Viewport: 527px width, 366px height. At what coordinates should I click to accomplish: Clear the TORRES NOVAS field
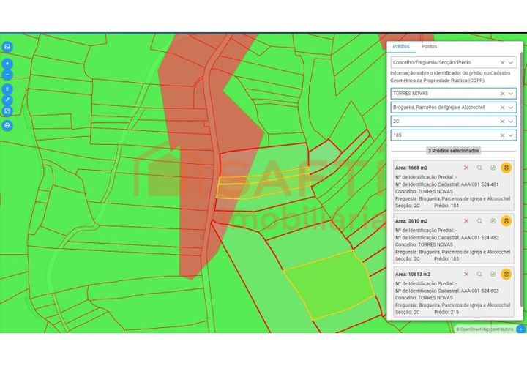pos(502,94)
